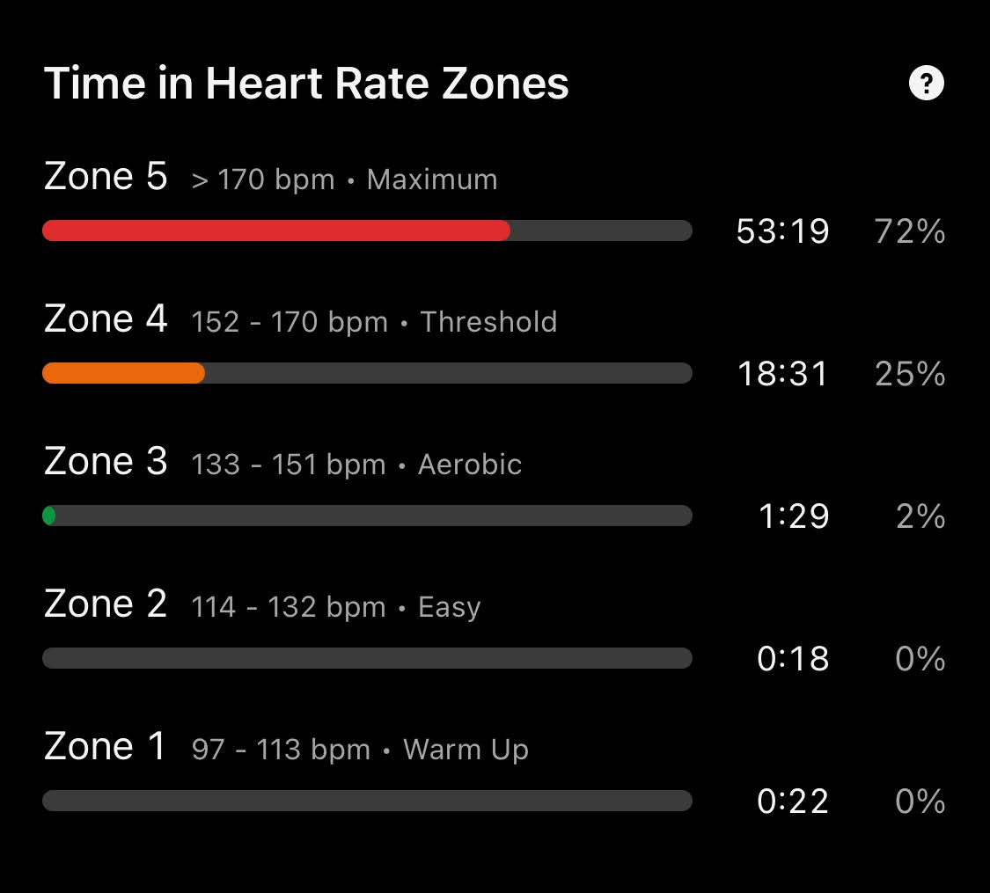Click the orange Zone 4 progress bar
Viewport: 990px width, 893px height.
click(368, 373)
